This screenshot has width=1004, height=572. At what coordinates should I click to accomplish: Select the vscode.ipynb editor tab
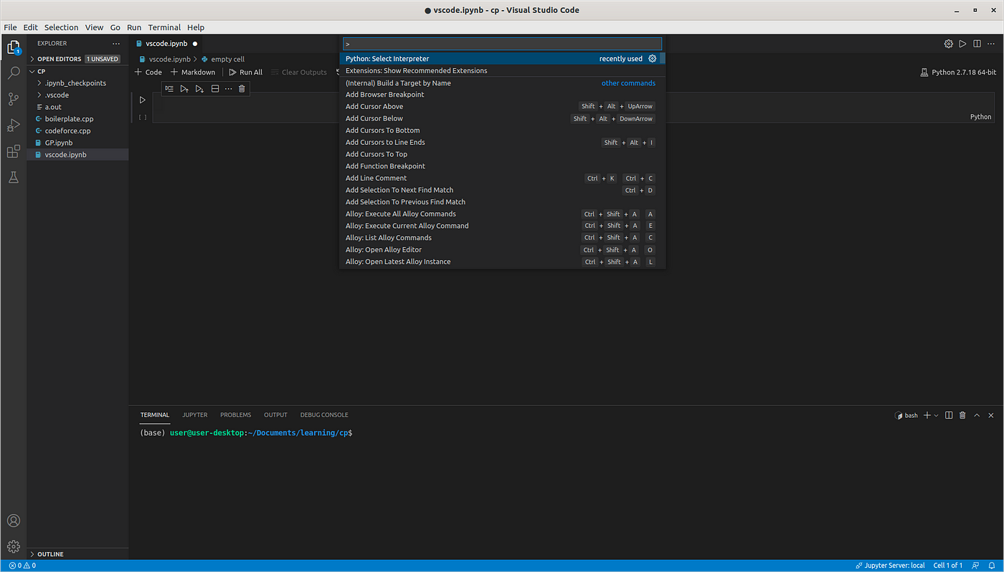click(x=166, y=44)
